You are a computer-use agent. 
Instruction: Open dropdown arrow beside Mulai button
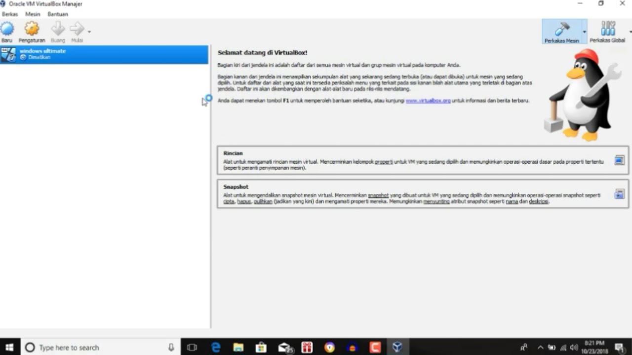pyautogui.click(x=89, y=32)
